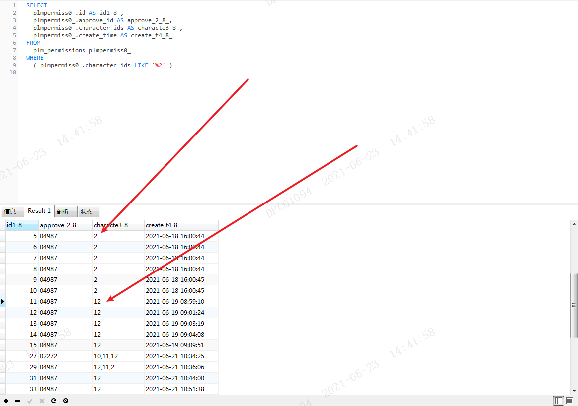The height and width of the screenshot is (406, 578).
Task: Click create_t4_8_ alias in line 5
Action: tap(152, 35)
